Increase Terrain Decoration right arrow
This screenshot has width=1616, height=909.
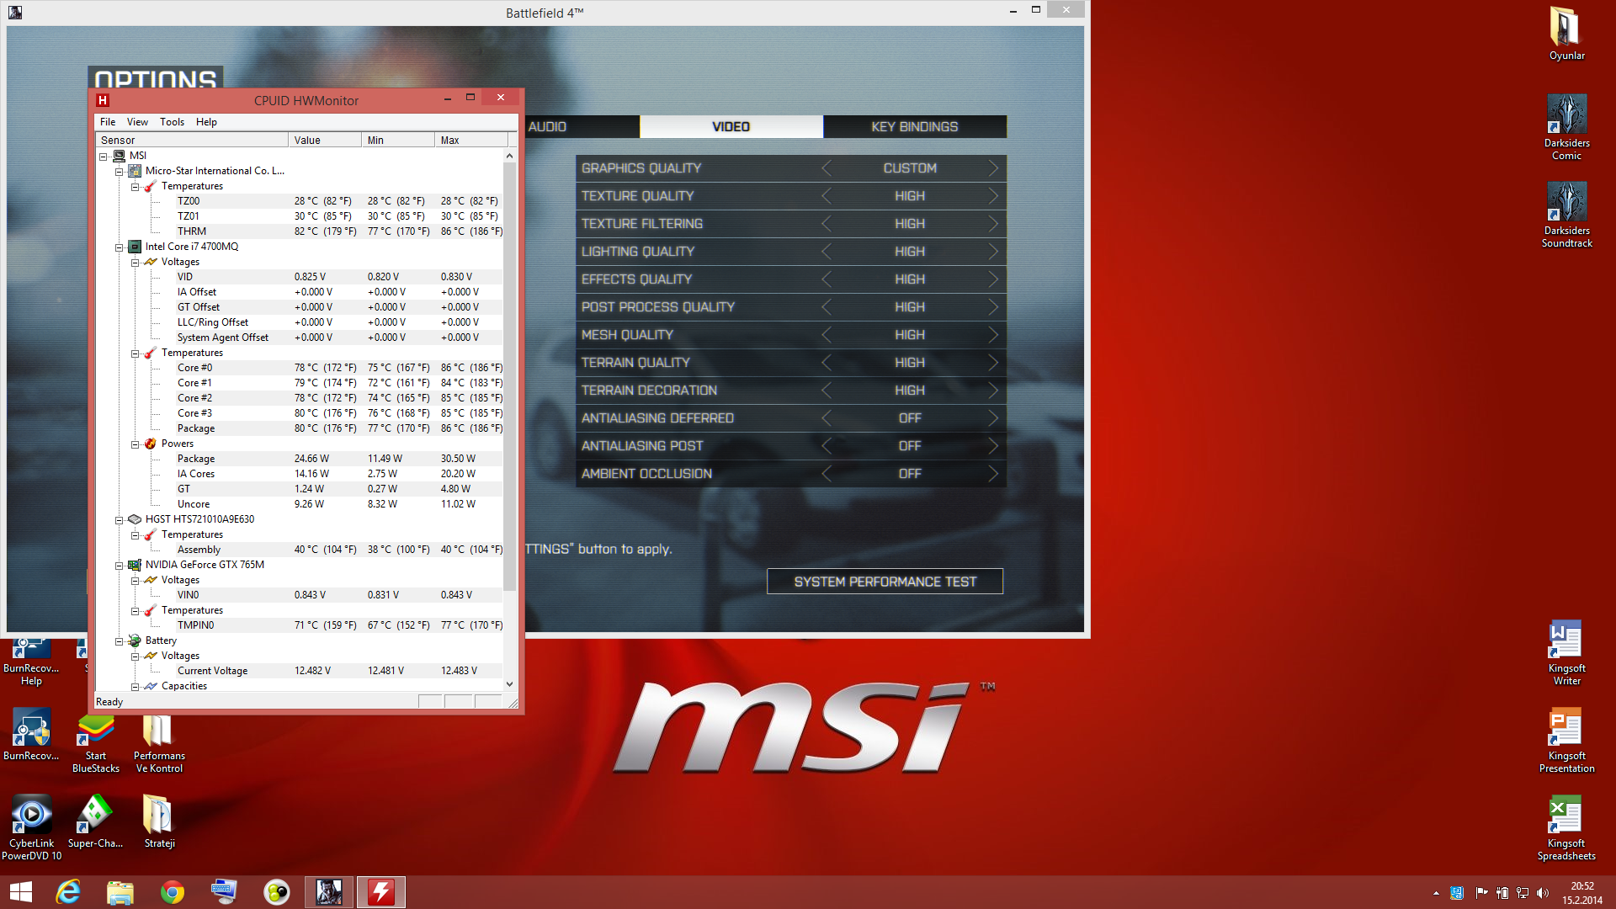pyautogui.click(x=993, y=391)
